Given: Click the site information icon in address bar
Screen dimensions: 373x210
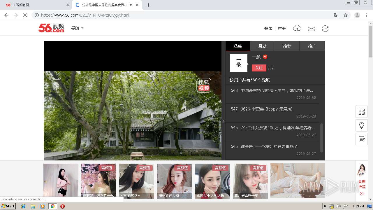Looking at the screenshot, I should [x=37, y=15].
